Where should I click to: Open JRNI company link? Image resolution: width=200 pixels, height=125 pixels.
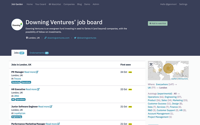(x=16, y=96)
